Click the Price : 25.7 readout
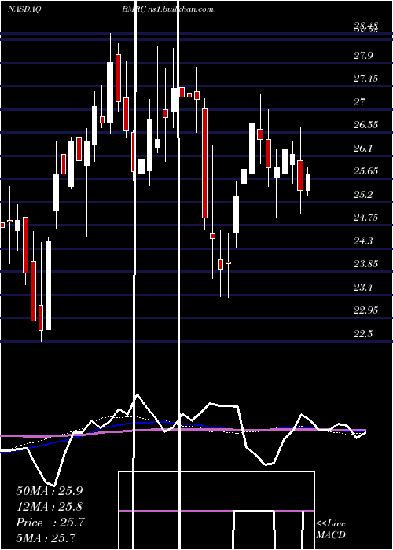Screen dimensions: 393x550 click(50, 522)
